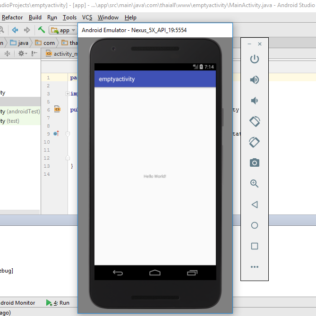Expand the folded imports on line 3
316x316 pixels.
pos(68,94)
